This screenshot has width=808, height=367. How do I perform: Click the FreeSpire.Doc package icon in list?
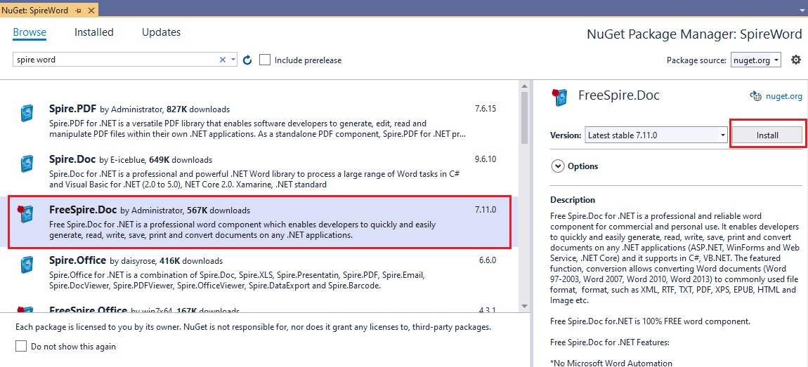click(26, 213)
